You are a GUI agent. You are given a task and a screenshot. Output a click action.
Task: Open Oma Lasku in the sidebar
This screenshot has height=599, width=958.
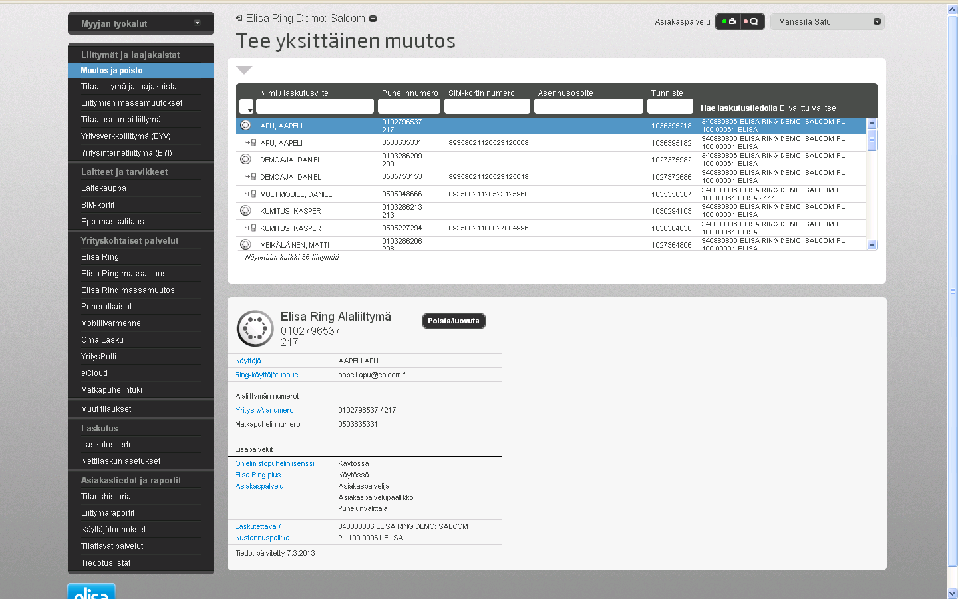102,340
